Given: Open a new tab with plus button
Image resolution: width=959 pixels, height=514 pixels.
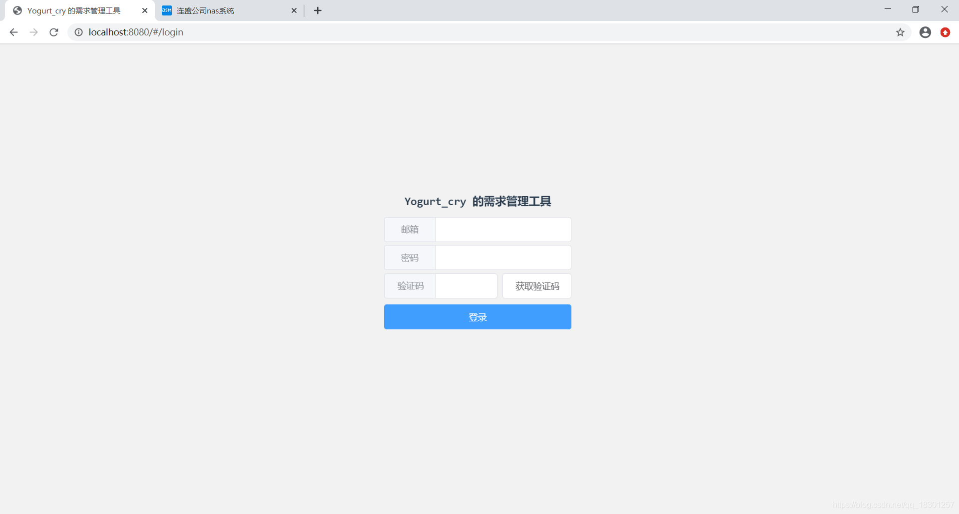Looking at the screenshot, I should click(318, 10).
